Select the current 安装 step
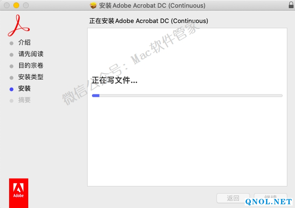295x208 pixels. coord(24,89)
